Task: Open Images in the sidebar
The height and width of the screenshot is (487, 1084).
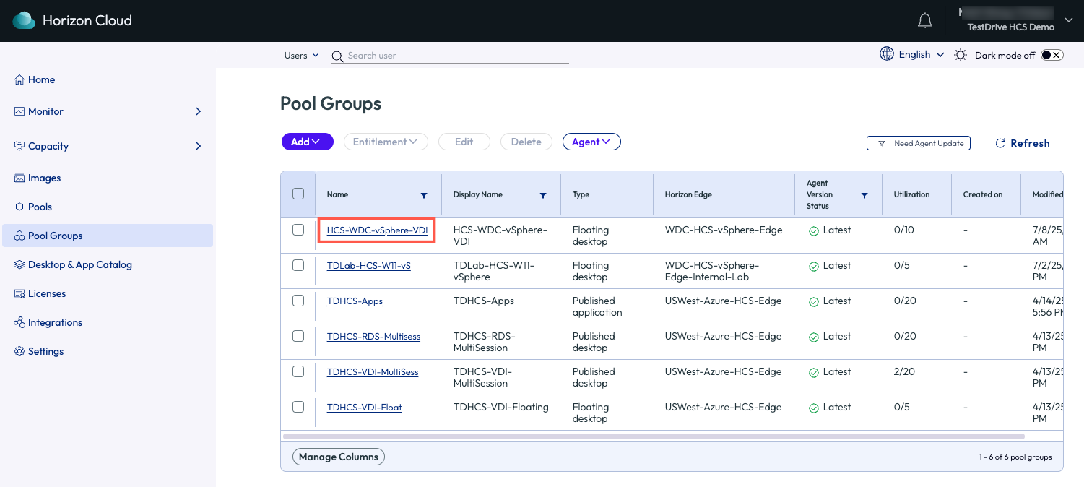Action: tap(44, 178)
